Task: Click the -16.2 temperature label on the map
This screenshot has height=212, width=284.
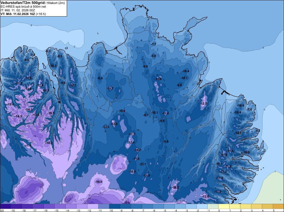Action: coord(175,187)
